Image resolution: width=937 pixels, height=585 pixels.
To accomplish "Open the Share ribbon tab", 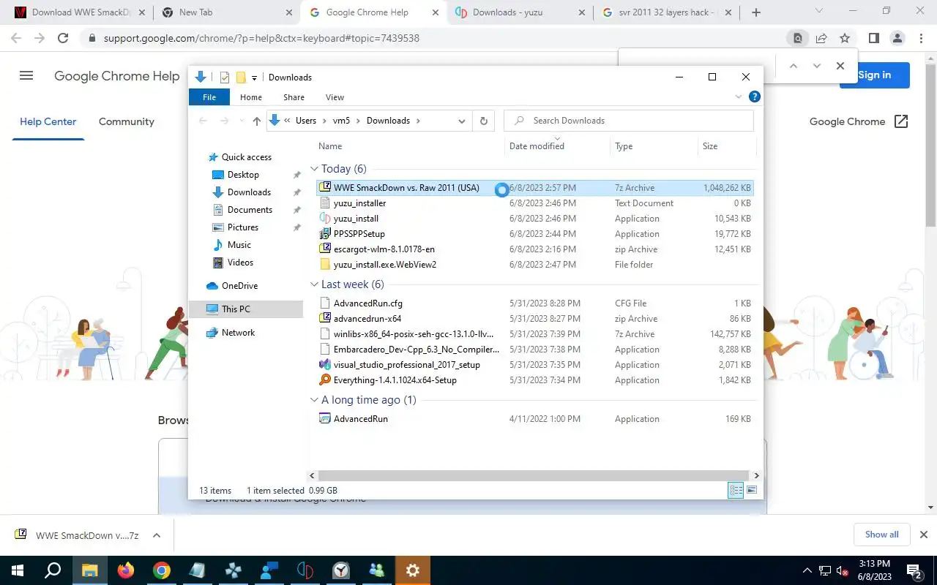I will pyautogui.click(x=294, y=97).
